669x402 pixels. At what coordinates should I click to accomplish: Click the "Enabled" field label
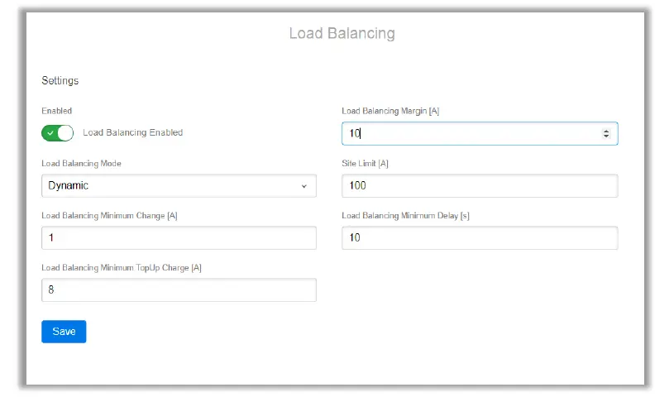56,111
